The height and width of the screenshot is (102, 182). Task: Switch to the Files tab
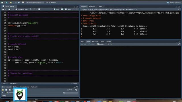pyautogui.click(x=82, y=41)
